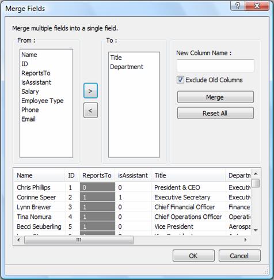
Task: Confirm the dialog with OK
Action: pos(193,256)
